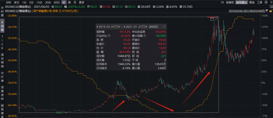Step the start date forward with the right arrow
Image resolution: width=273 pixels, height=118 pixels.
pyautogui.click(x=119, y=27)
